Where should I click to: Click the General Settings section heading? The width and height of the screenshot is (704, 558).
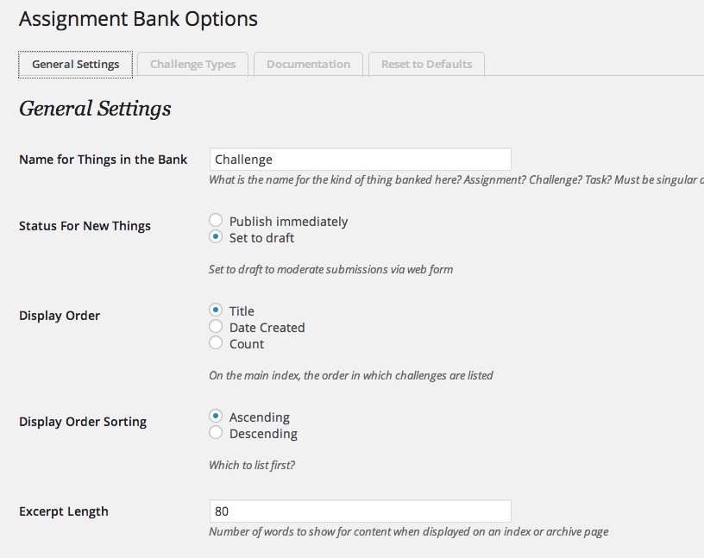point(95,109)
